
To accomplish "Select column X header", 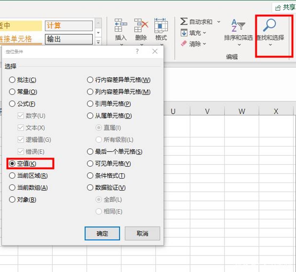I will 276,111.
